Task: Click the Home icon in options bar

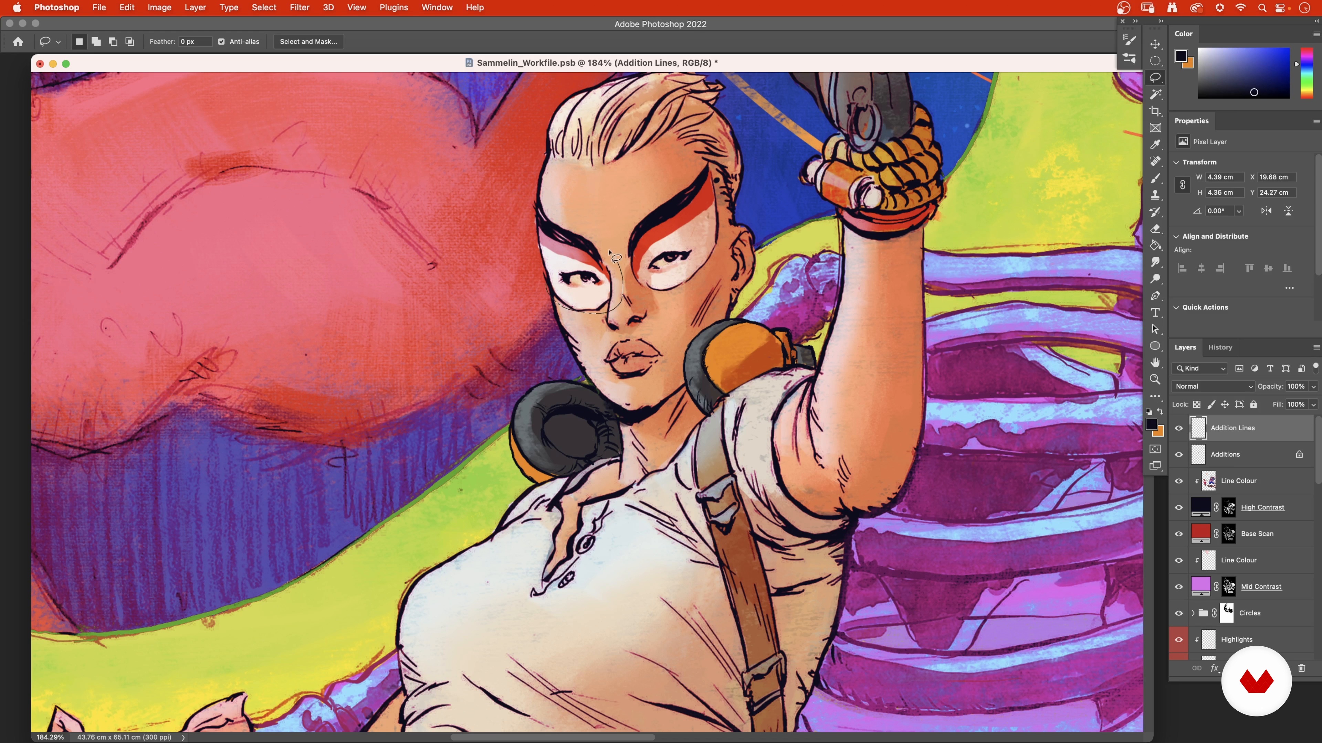Action: tap(18, 42)
